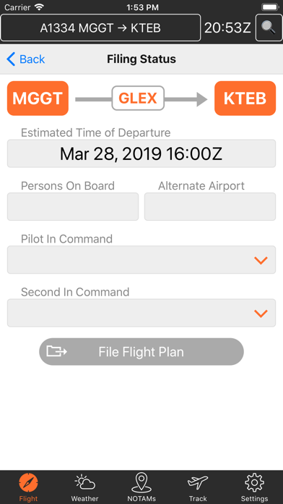
Task: Tap the KTEB destination airport badge
Action: 245,98
